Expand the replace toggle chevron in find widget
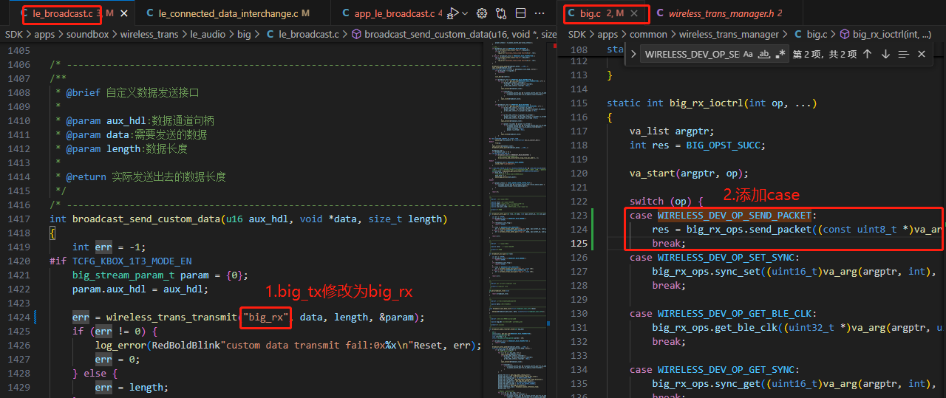Image resolution: width=946 pixels, height=398 pixels. tap(633, 54)
